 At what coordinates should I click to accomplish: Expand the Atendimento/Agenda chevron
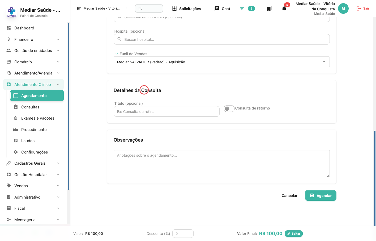point(58,73)
